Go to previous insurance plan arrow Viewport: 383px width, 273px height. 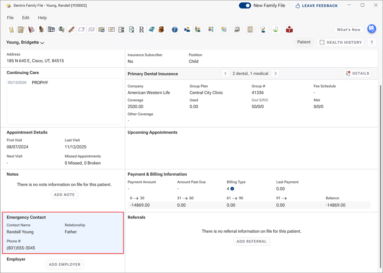tap(225, 74)
